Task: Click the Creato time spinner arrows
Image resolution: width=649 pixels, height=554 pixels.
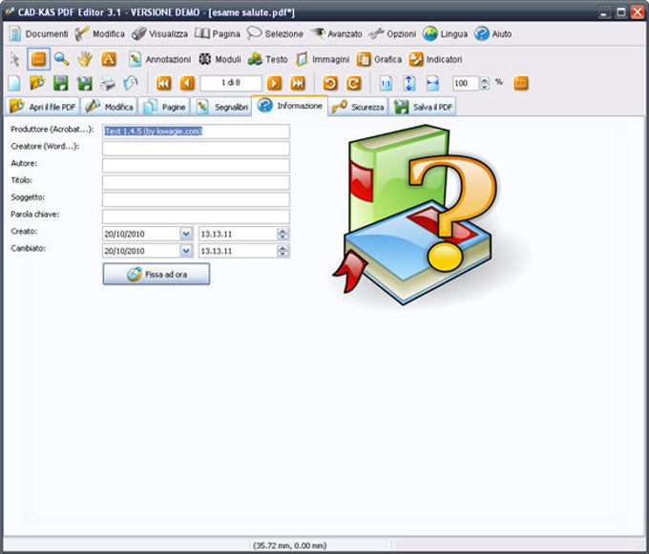Action: coord(283,234)
